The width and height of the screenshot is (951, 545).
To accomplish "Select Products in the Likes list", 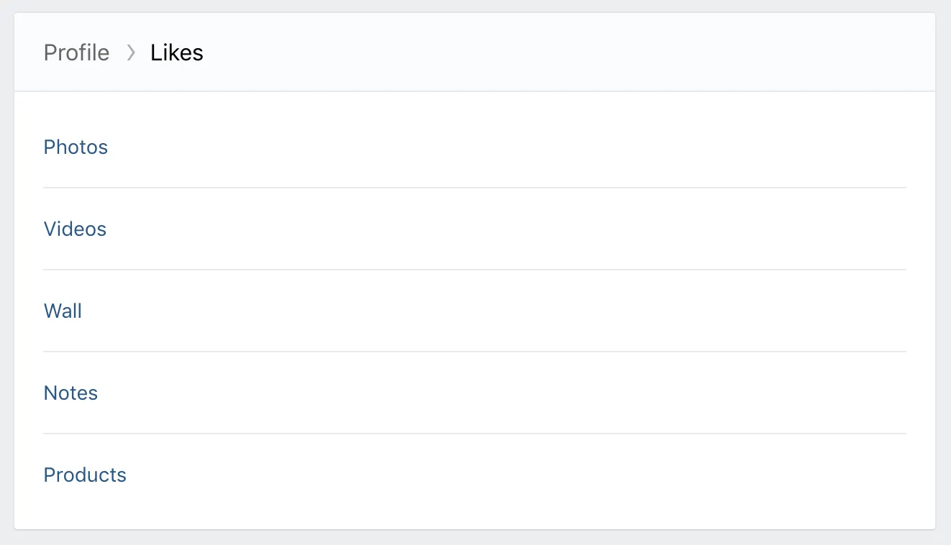I will tap(85, 475).
